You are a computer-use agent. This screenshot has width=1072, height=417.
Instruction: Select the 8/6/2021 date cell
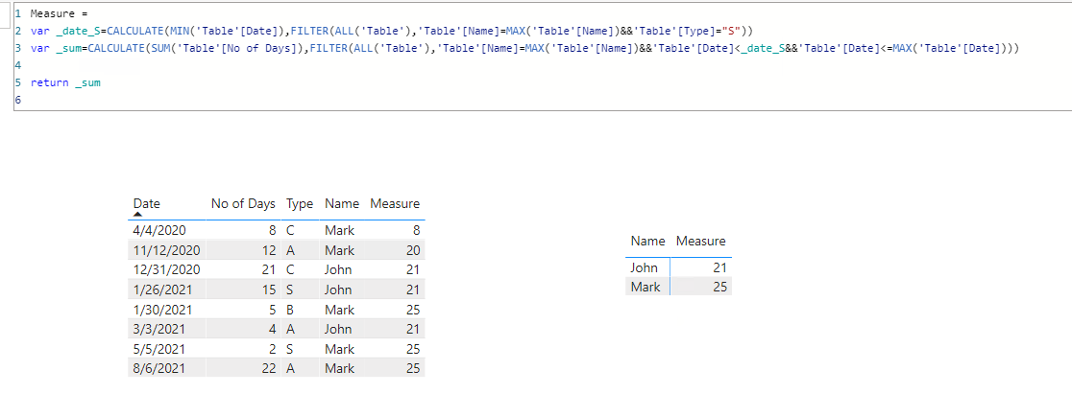pyautogui.click(x=159, y=368)
